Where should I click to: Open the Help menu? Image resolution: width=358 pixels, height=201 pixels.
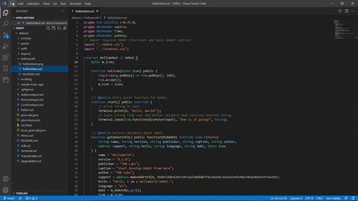88,3
